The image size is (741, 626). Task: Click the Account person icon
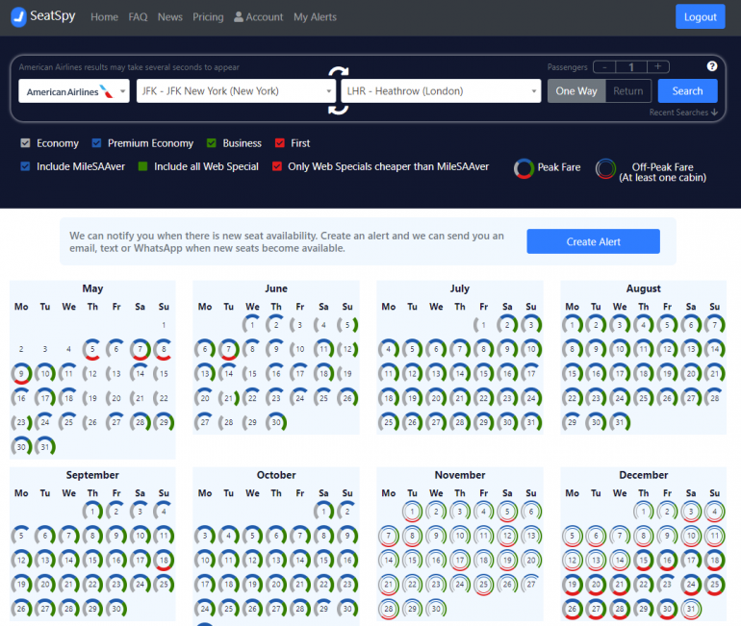point(239,17)
